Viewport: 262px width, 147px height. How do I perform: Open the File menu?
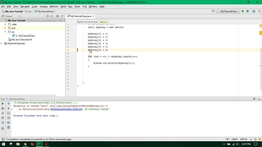[x=3, y=7]
